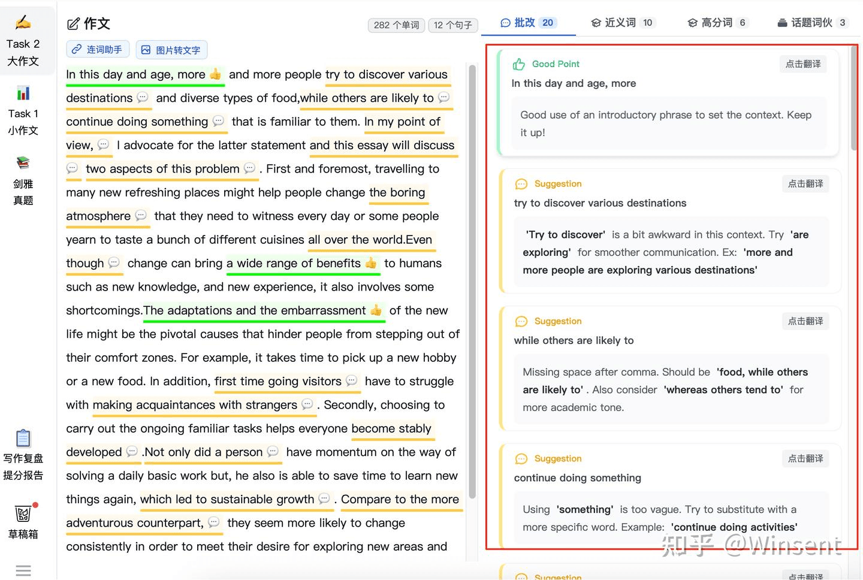Click the 282 个单词 word count badge

pos(396,26)
